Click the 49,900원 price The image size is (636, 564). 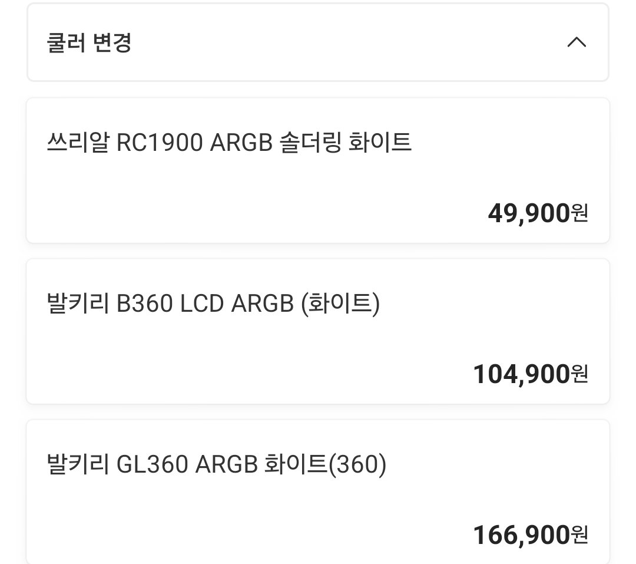click(x=538, y=213)
